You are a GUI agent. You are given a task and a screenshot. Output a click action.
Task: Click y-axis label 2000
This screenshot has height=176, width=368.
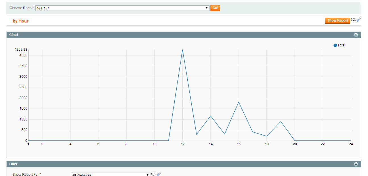tap(24, 98)
